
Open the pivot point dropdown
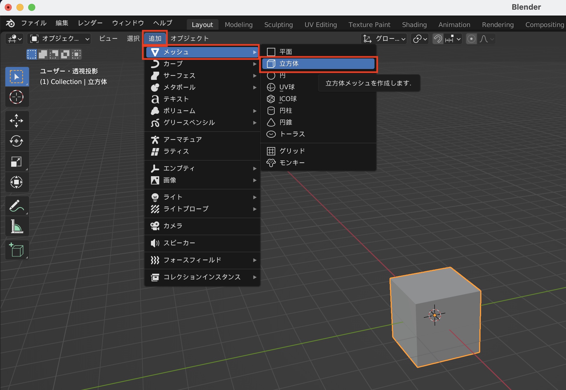click(420, 39)
